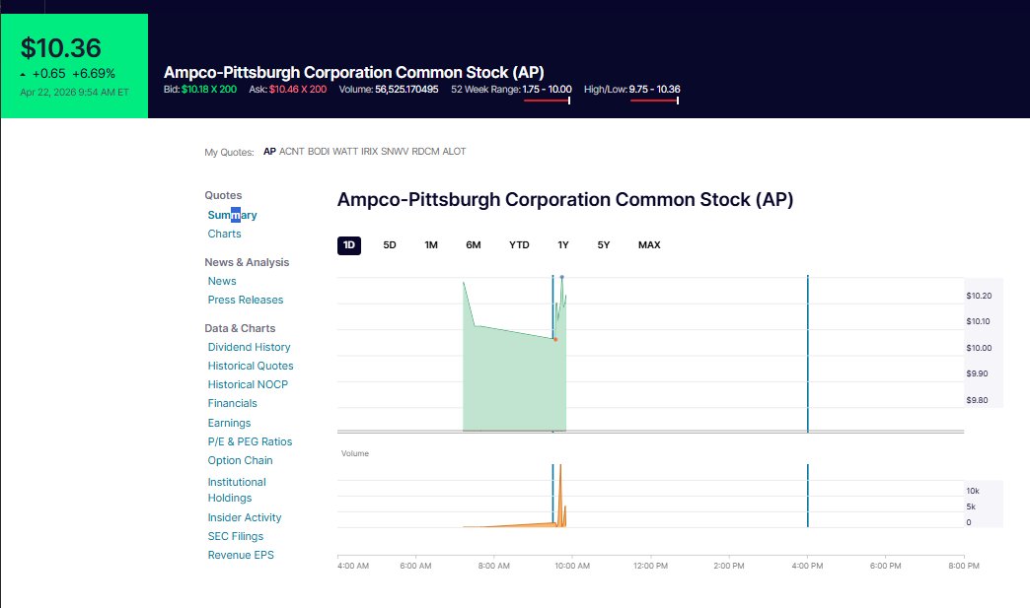Screen dimensions: 1030x608
Task: Click the Volume 56,525.170495 value
Action: pos(406,90)
